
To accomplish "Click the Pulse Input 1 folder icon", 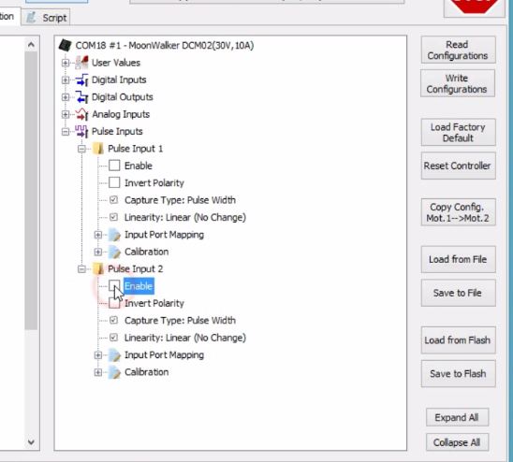I will point(97,149).
